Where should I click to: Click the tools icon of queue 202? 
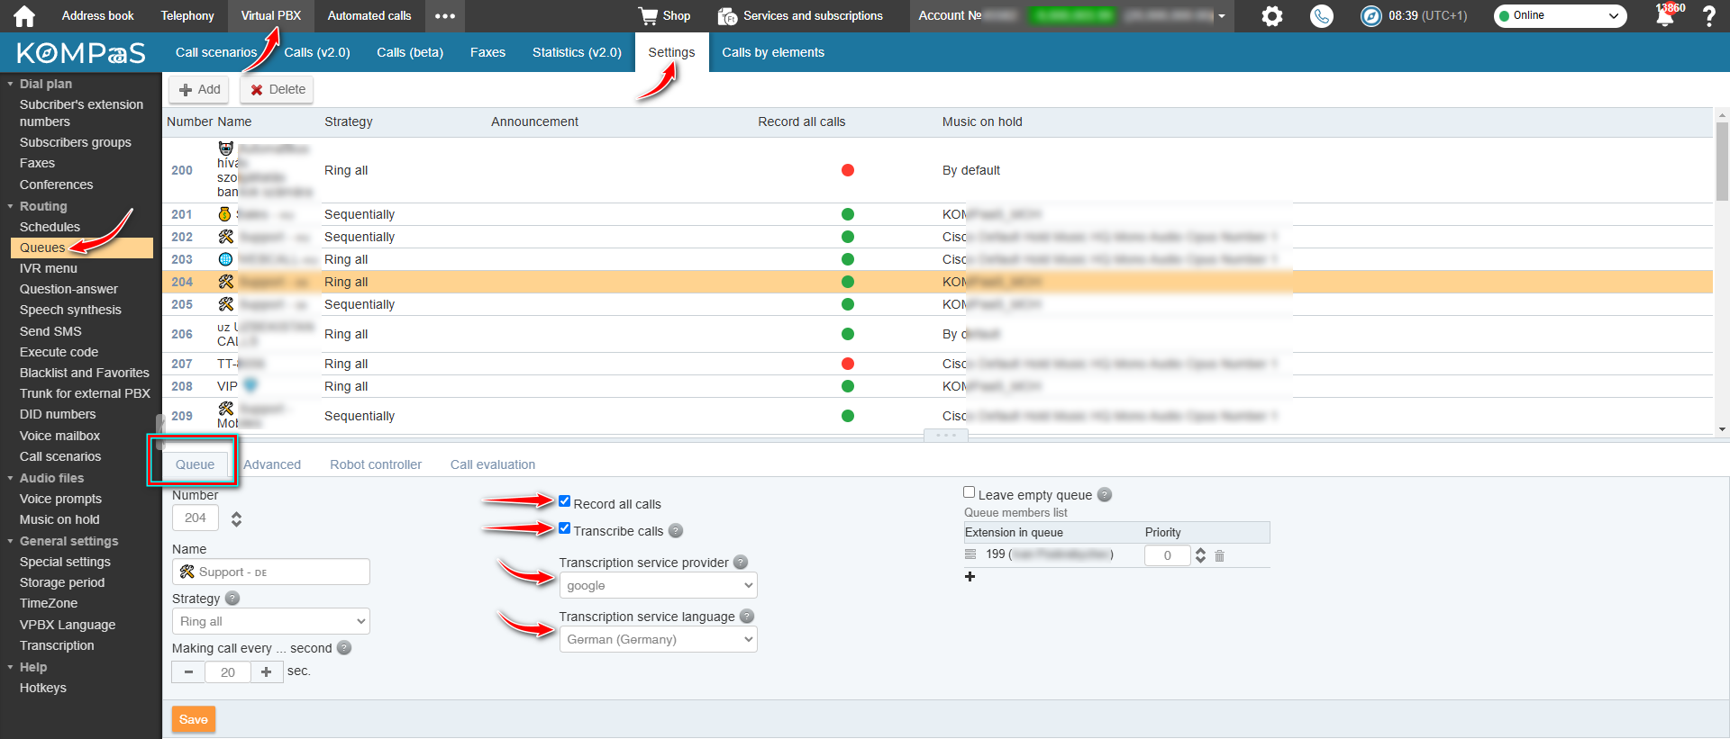coord(225,237)
